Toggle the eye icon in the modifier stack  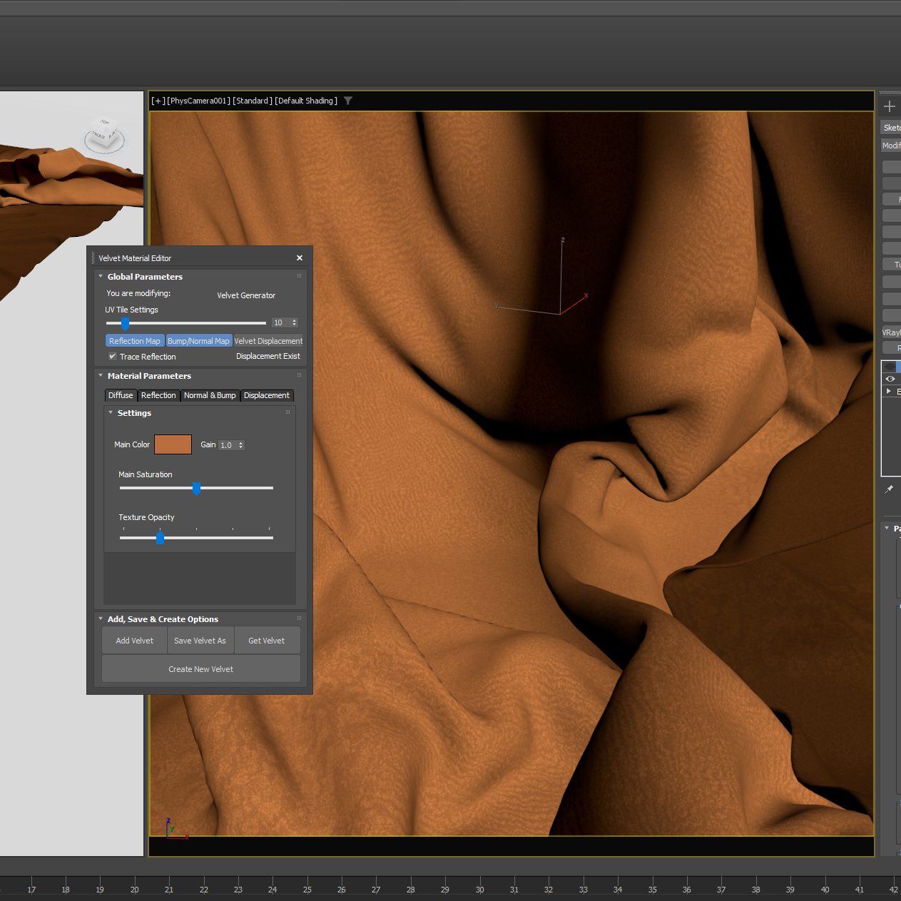890,379
